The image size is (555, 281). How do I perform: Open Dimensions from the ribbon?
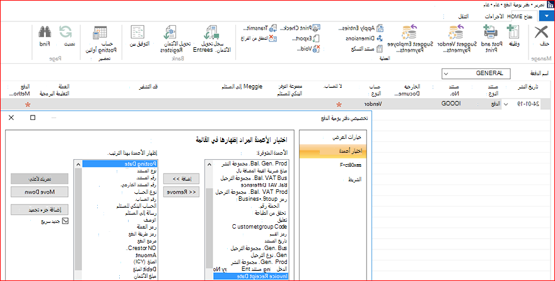[365, 39]
